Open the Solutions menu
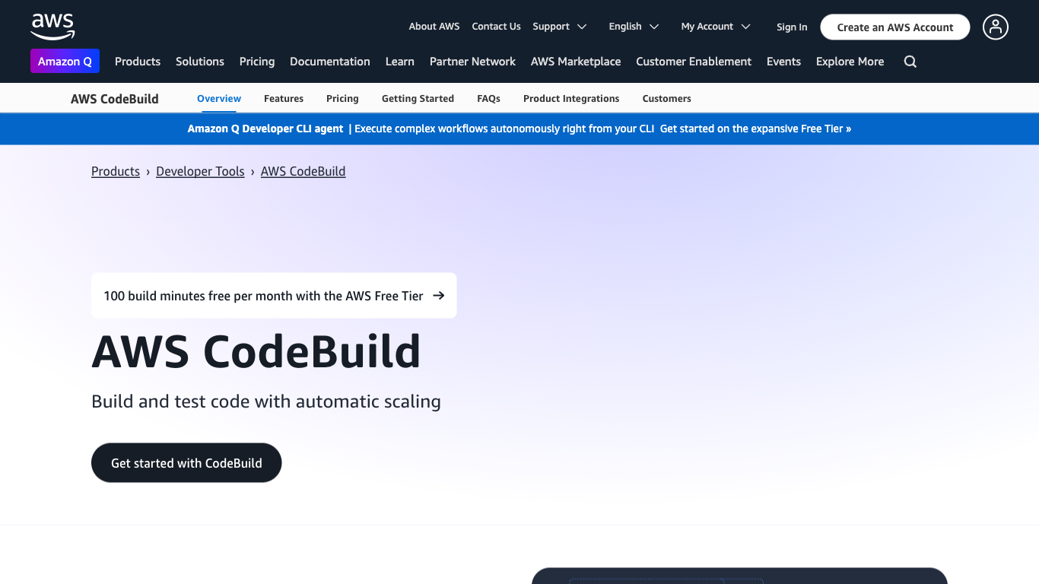 pos(200,62)
